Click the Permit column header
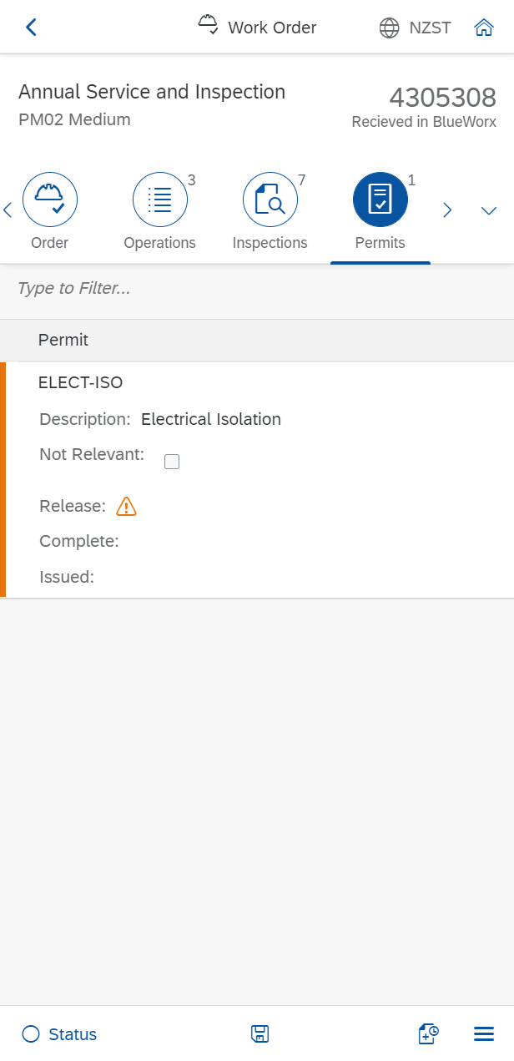Screen dimensions: 514x1061 (63, 340)
